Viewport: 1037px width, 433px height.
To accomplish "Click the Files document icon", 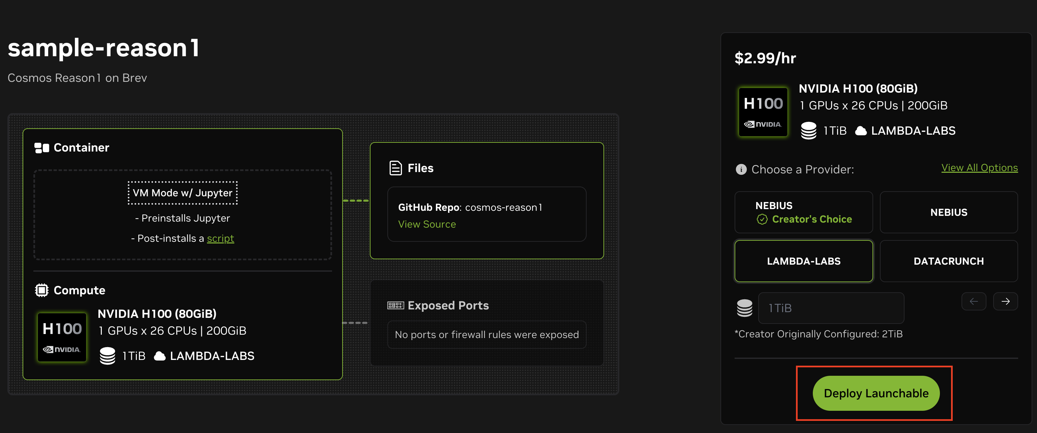I will [395, 168].
